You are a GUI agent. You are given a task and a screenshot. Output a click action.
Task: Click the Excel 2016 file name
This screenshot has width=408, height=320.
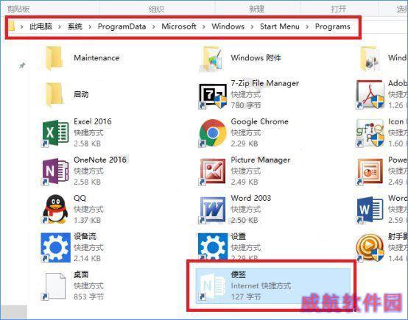[x=93, y=121]
